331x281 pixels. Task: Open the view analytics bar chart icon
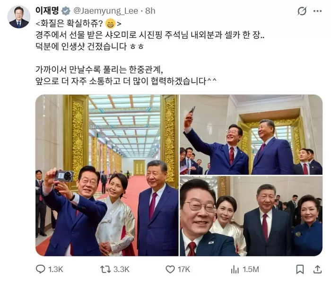[235, 269]
